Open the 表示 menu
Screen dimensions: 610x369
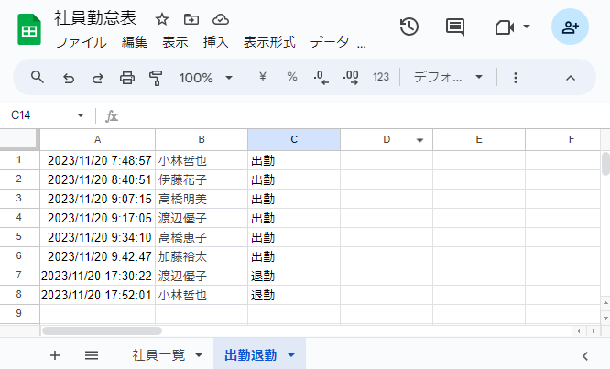[x=175, y=42]
